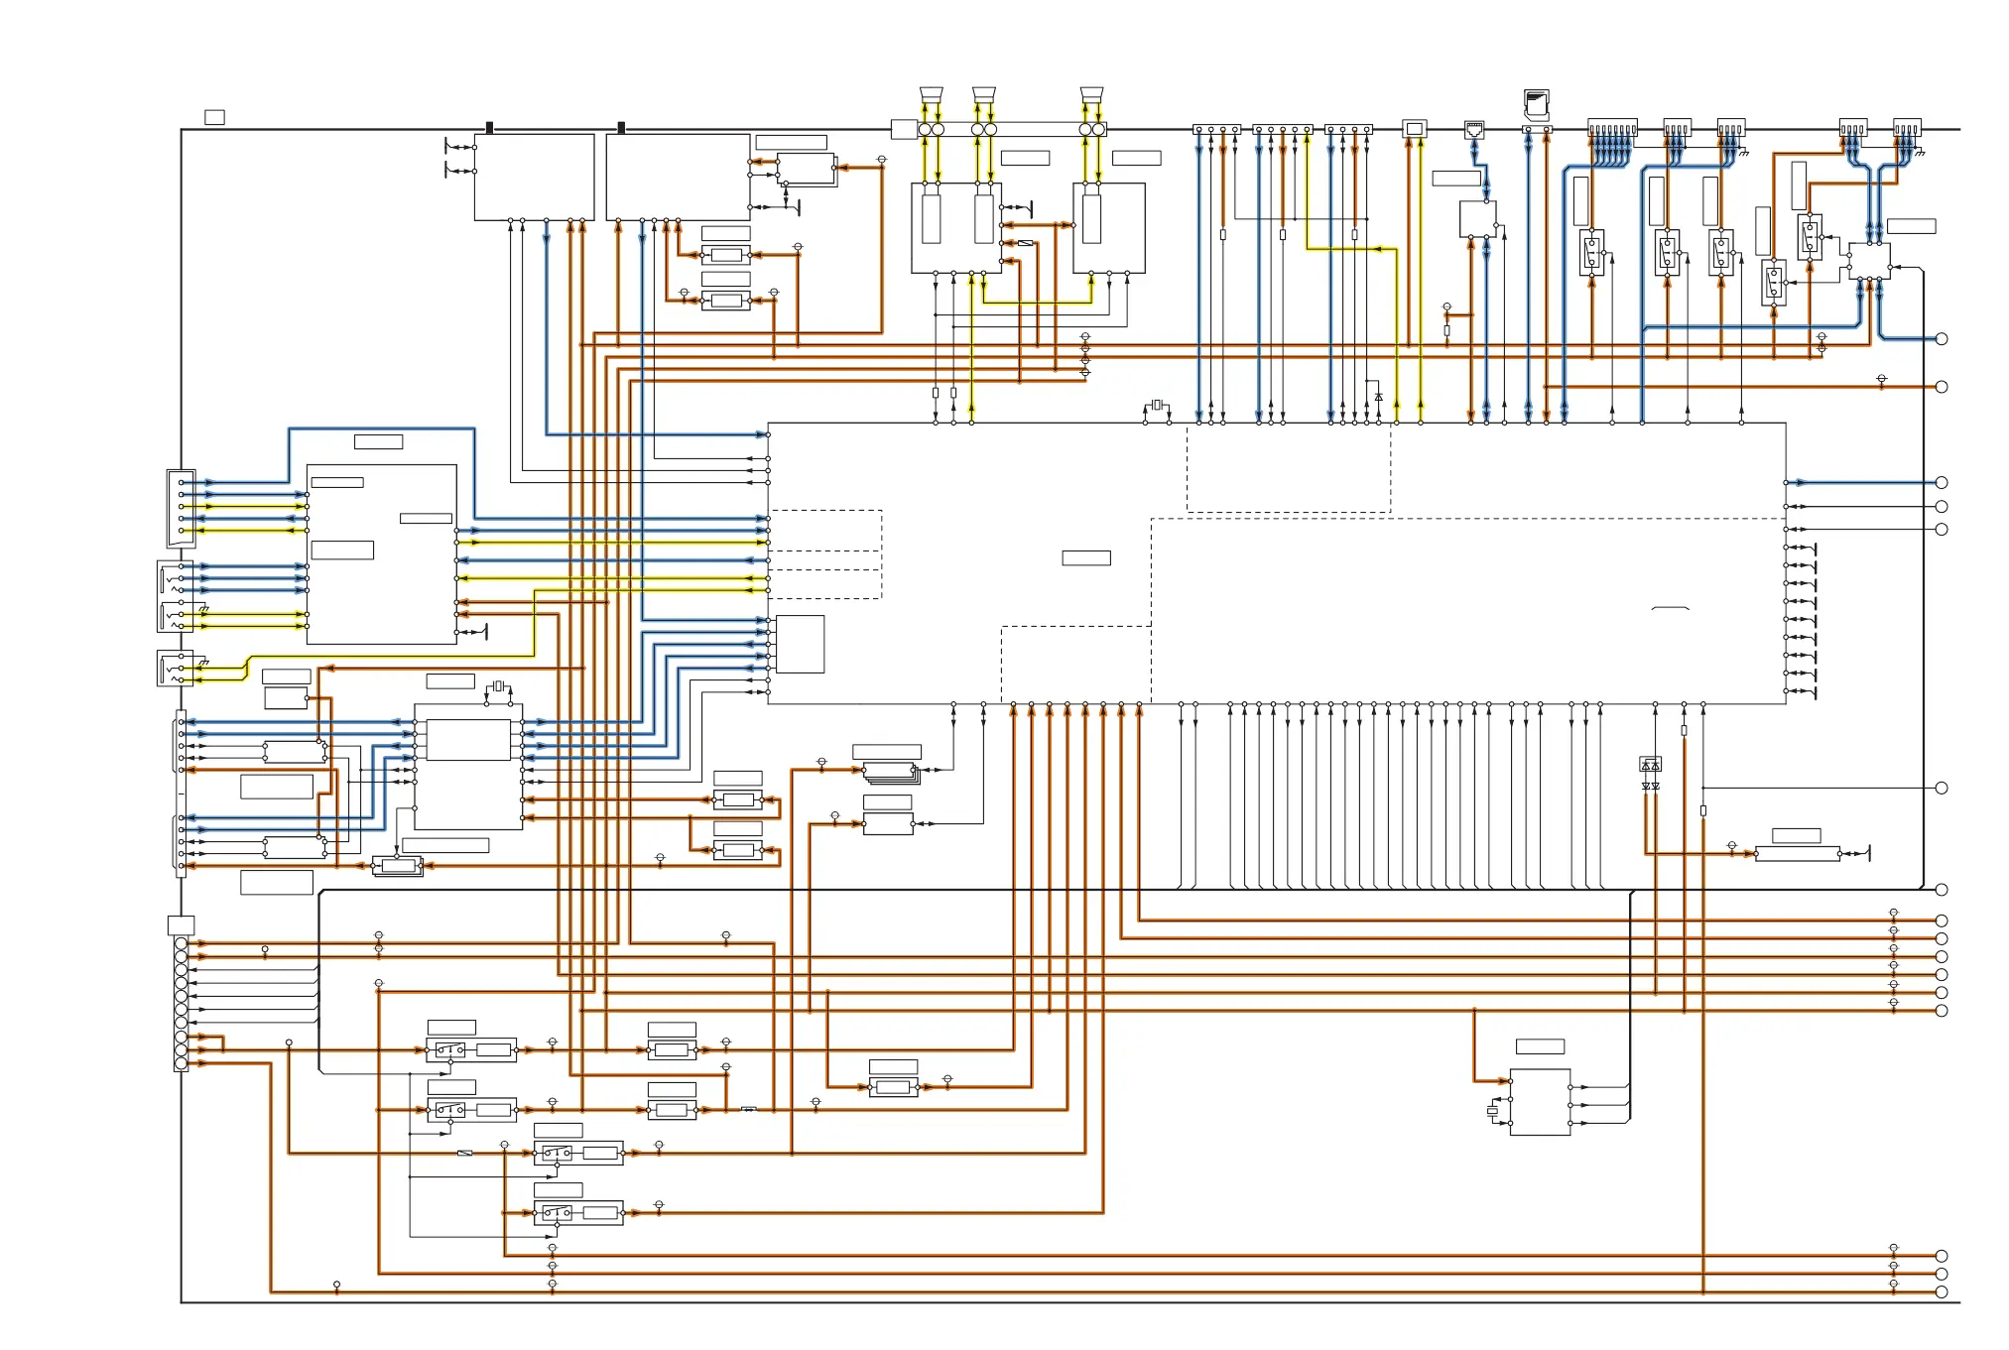Click the diode symbol above the main chip
This screenshot has height=1350, width=2009.
1378,397
